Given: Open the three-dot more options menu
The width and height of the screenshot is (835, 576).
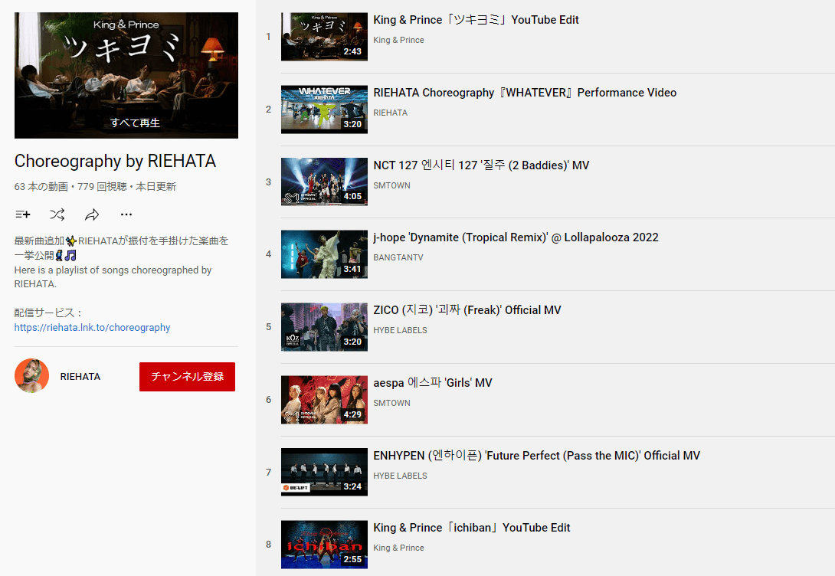Looking at the screenshot, I should (x=126, y=214).
